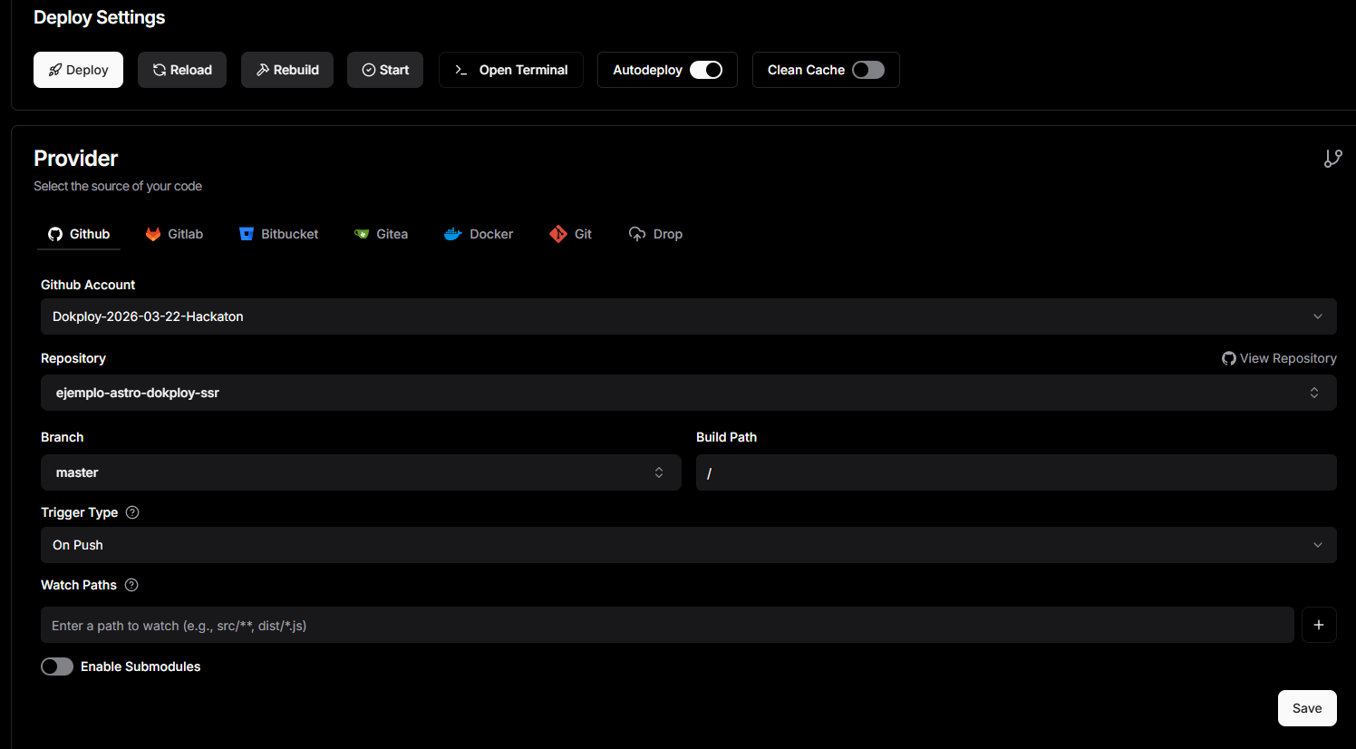Turn off the Autodeploy switch

pos(705,70)
